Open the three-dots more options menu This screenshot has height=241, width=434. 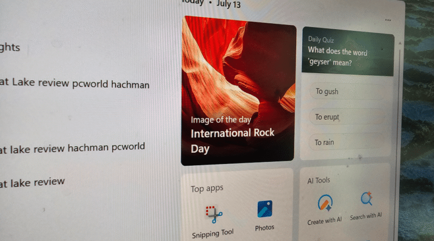point(388,20)
